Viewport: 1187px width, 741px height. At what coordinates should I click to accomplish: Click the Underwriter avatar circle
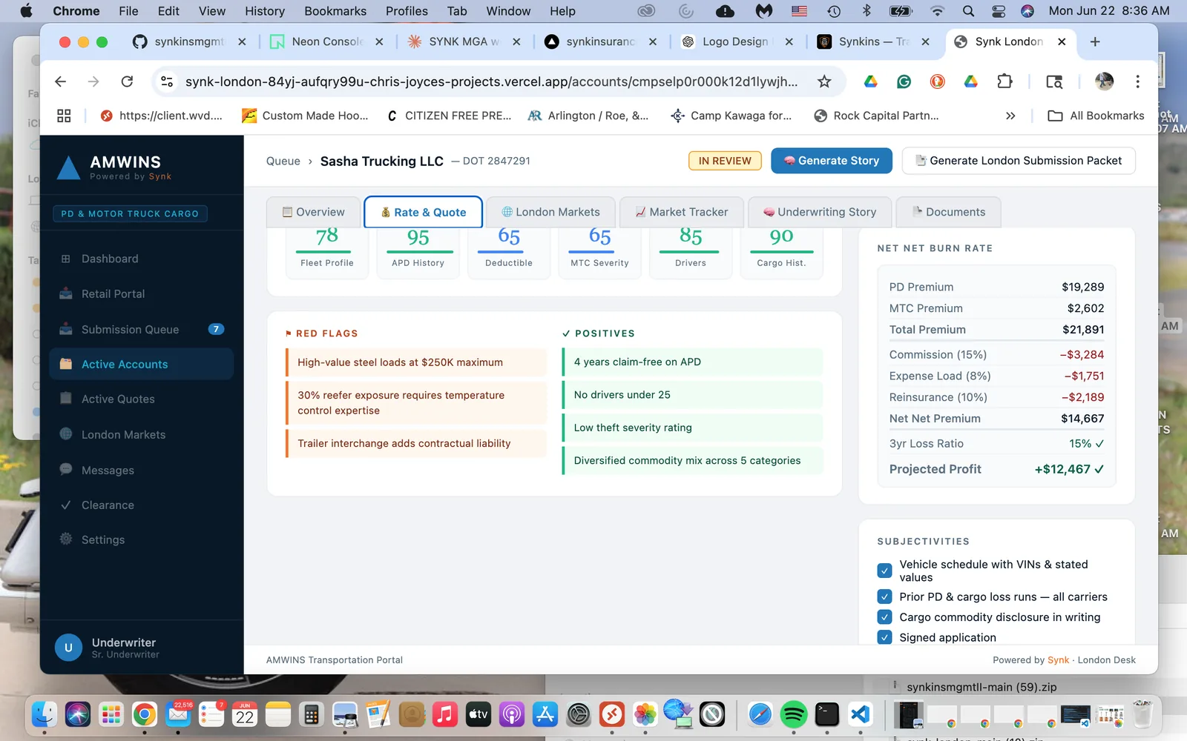point(68,648)
